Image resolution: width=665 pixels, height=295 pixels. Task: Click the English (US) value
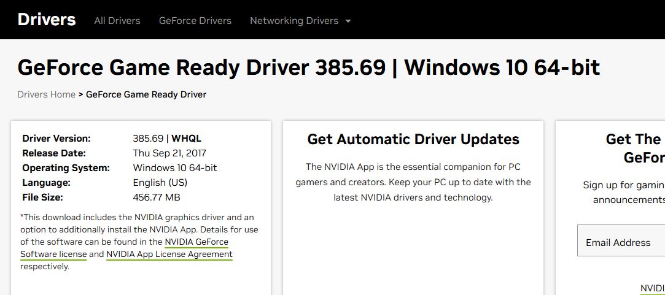tap(160, 183)
